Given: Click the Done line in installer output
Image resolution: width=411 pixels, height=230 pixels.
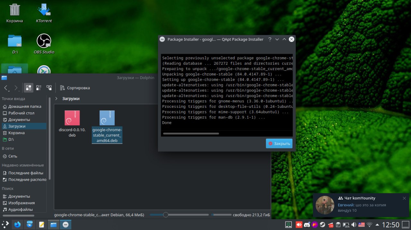Looking at the screenshot, I should click(x=167, y=123).
